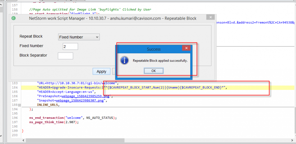
Task: Click the blue info icon in Success dialog
Action: coord(124,60)
